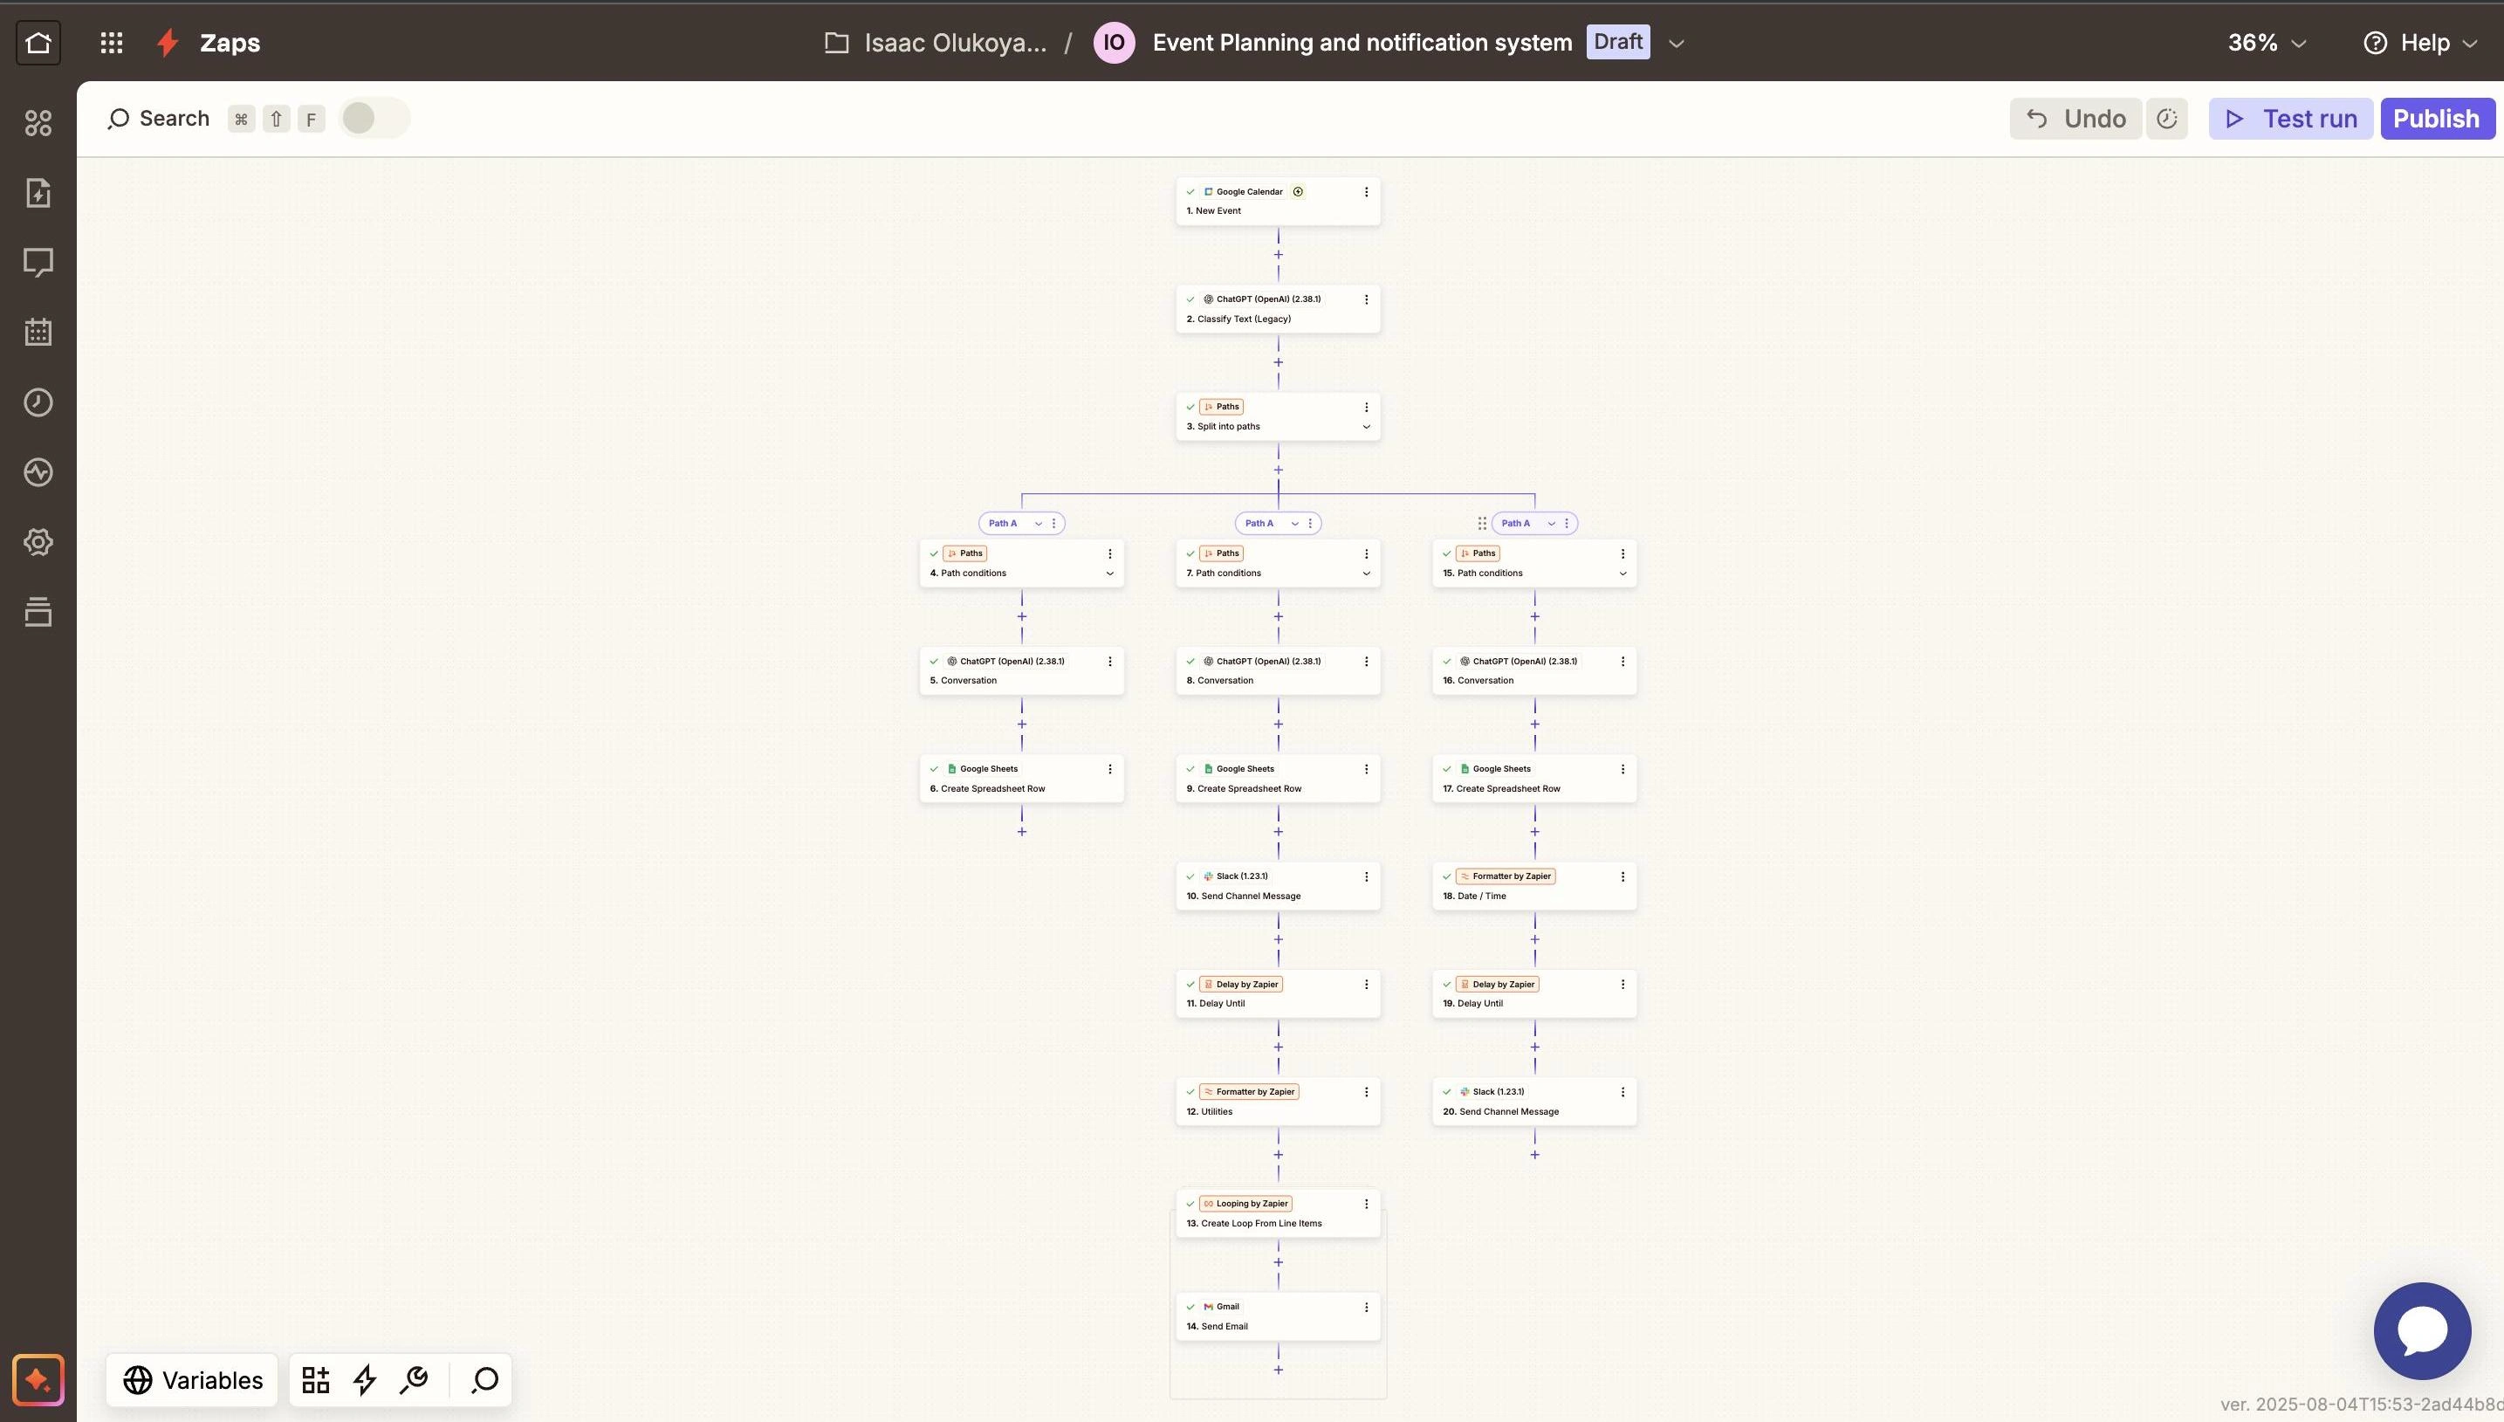Screen dimensions: 2504x1422
Task: Select step 1 New Event card
Action: [1278, 201]
